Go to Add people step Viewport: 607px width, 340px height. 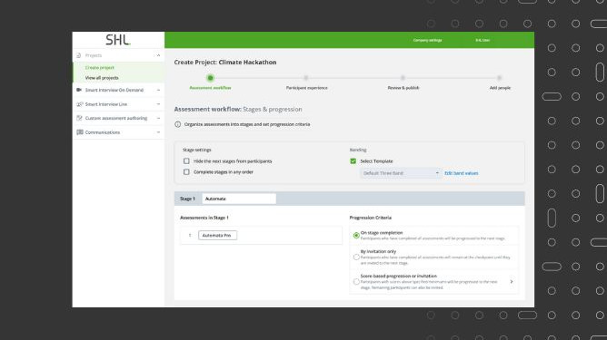pos(500,88)
